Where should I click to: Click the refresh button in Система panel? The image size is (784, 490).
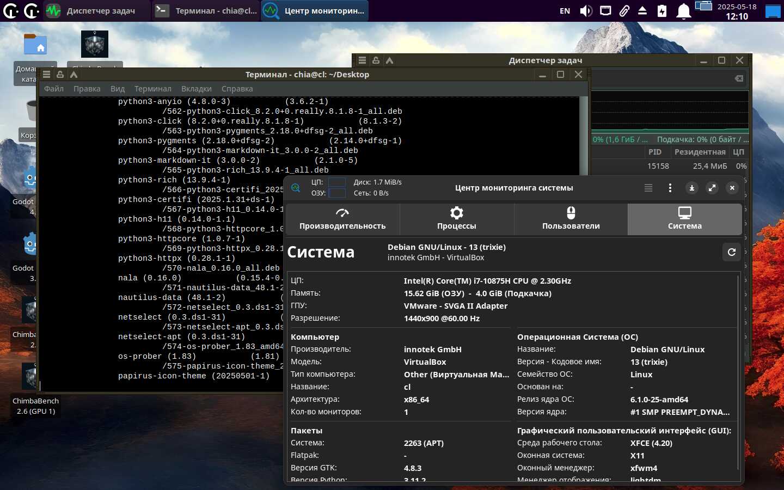pyautogui.click(x=731, y=252)
